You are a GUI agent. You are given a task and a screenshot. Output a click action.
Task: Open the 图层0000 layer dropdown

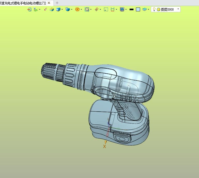click(178, 9)
